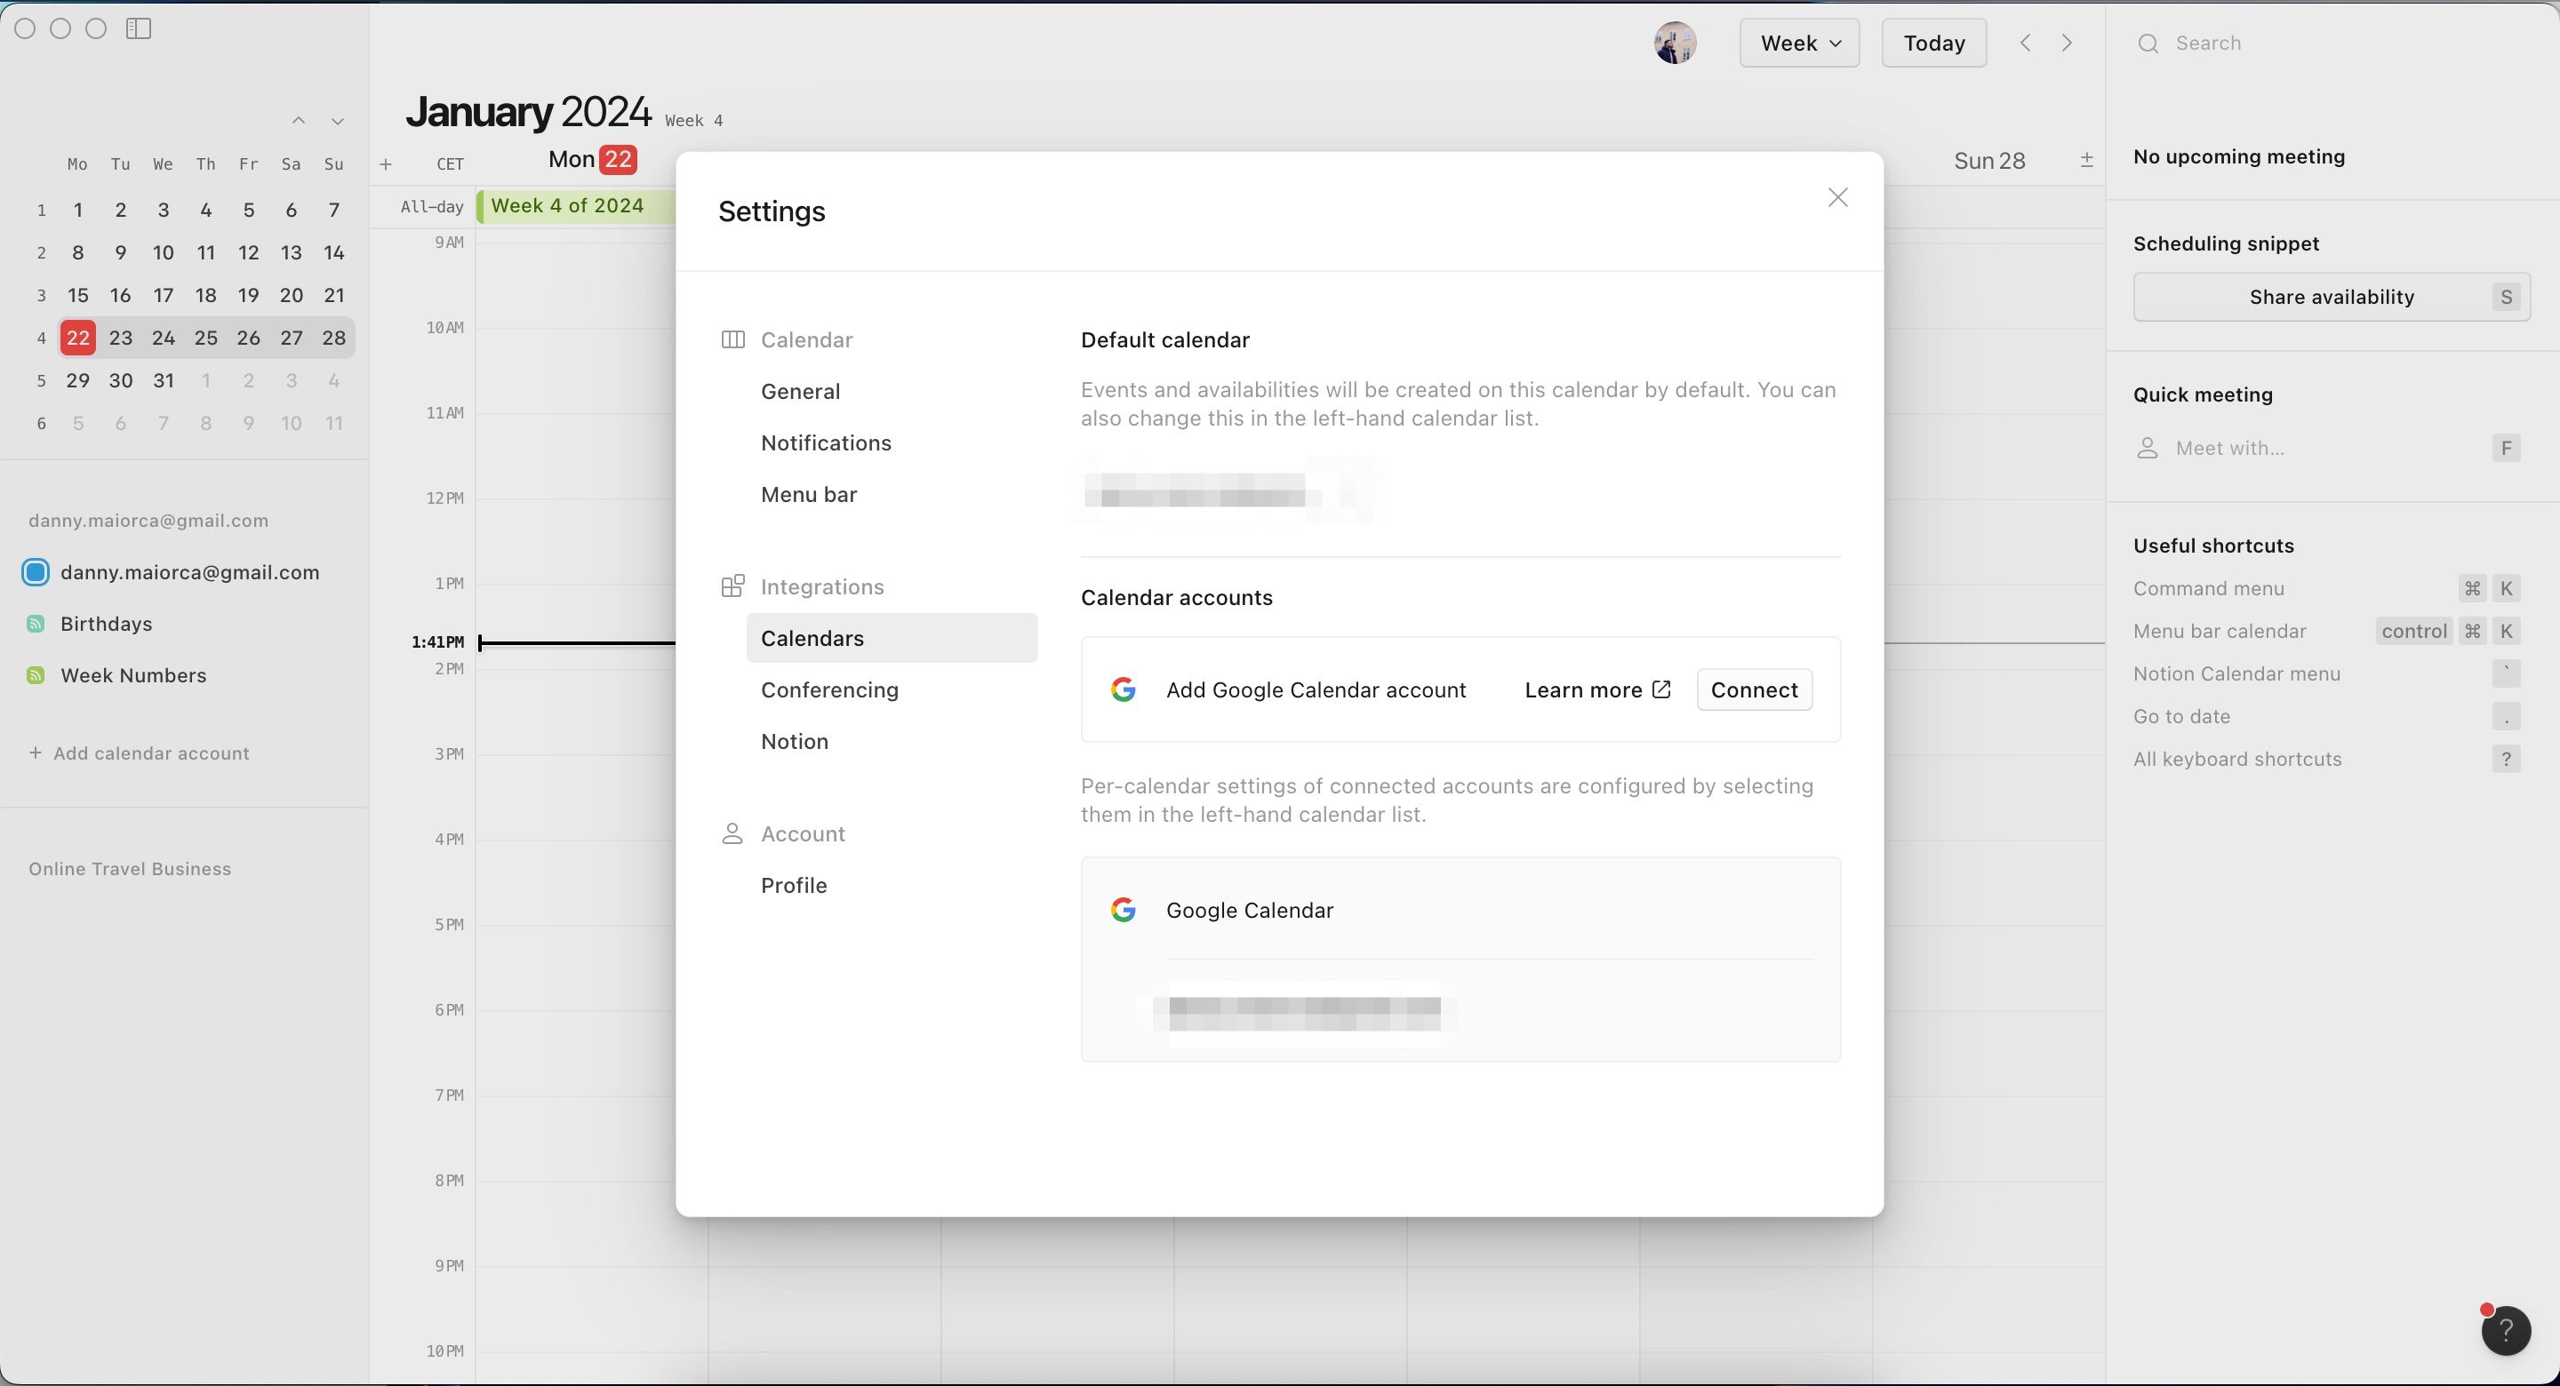Click the Connect button for Google Calendar
Image resolution: width=2560 pixels, height=1386 pixels.
click(x=1753, y=689)
